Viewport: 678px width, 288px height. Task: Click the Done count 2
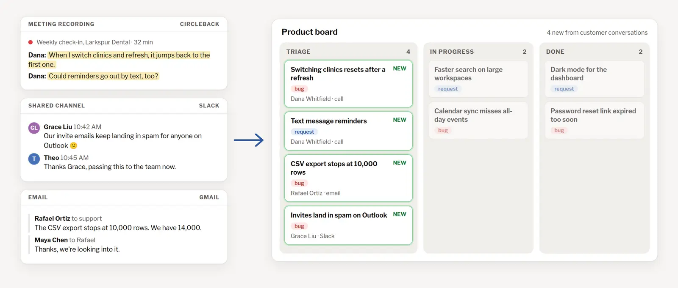[641, 52]
